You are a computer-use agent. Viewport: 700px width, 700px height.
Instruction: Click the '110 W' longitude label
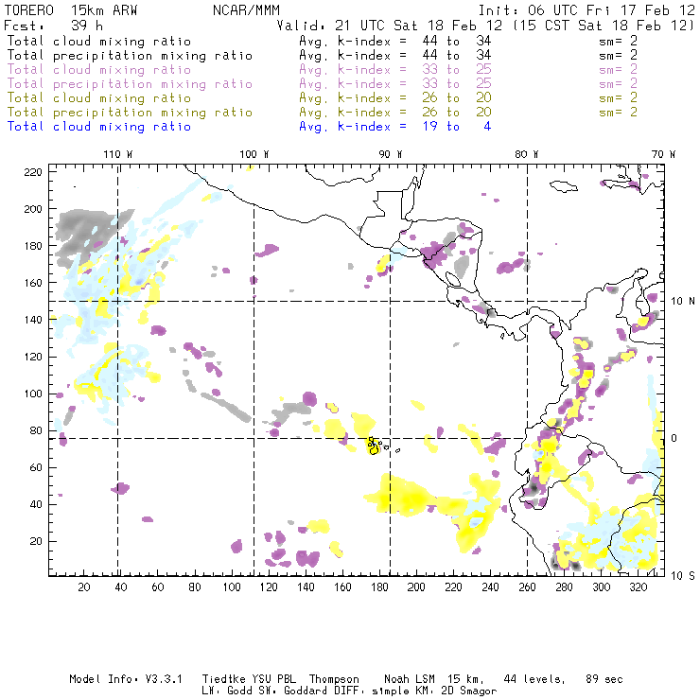coord(117,154)
